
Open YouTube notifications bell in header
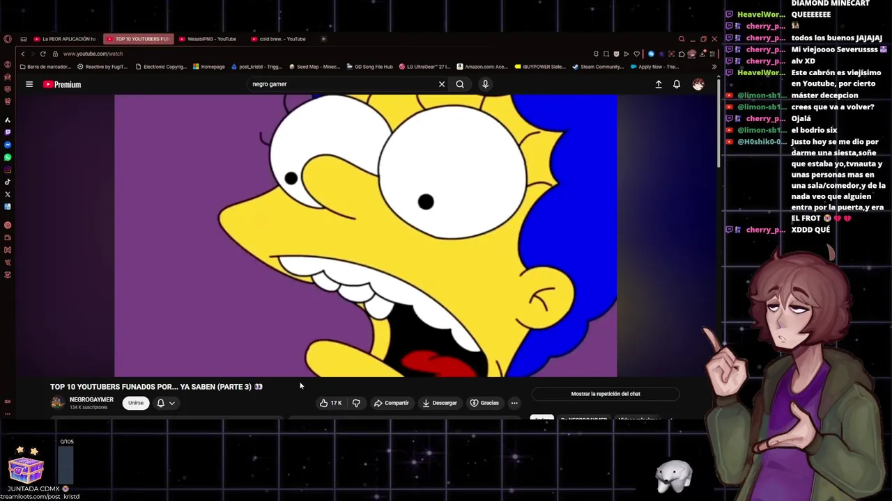tap(677, 84)
